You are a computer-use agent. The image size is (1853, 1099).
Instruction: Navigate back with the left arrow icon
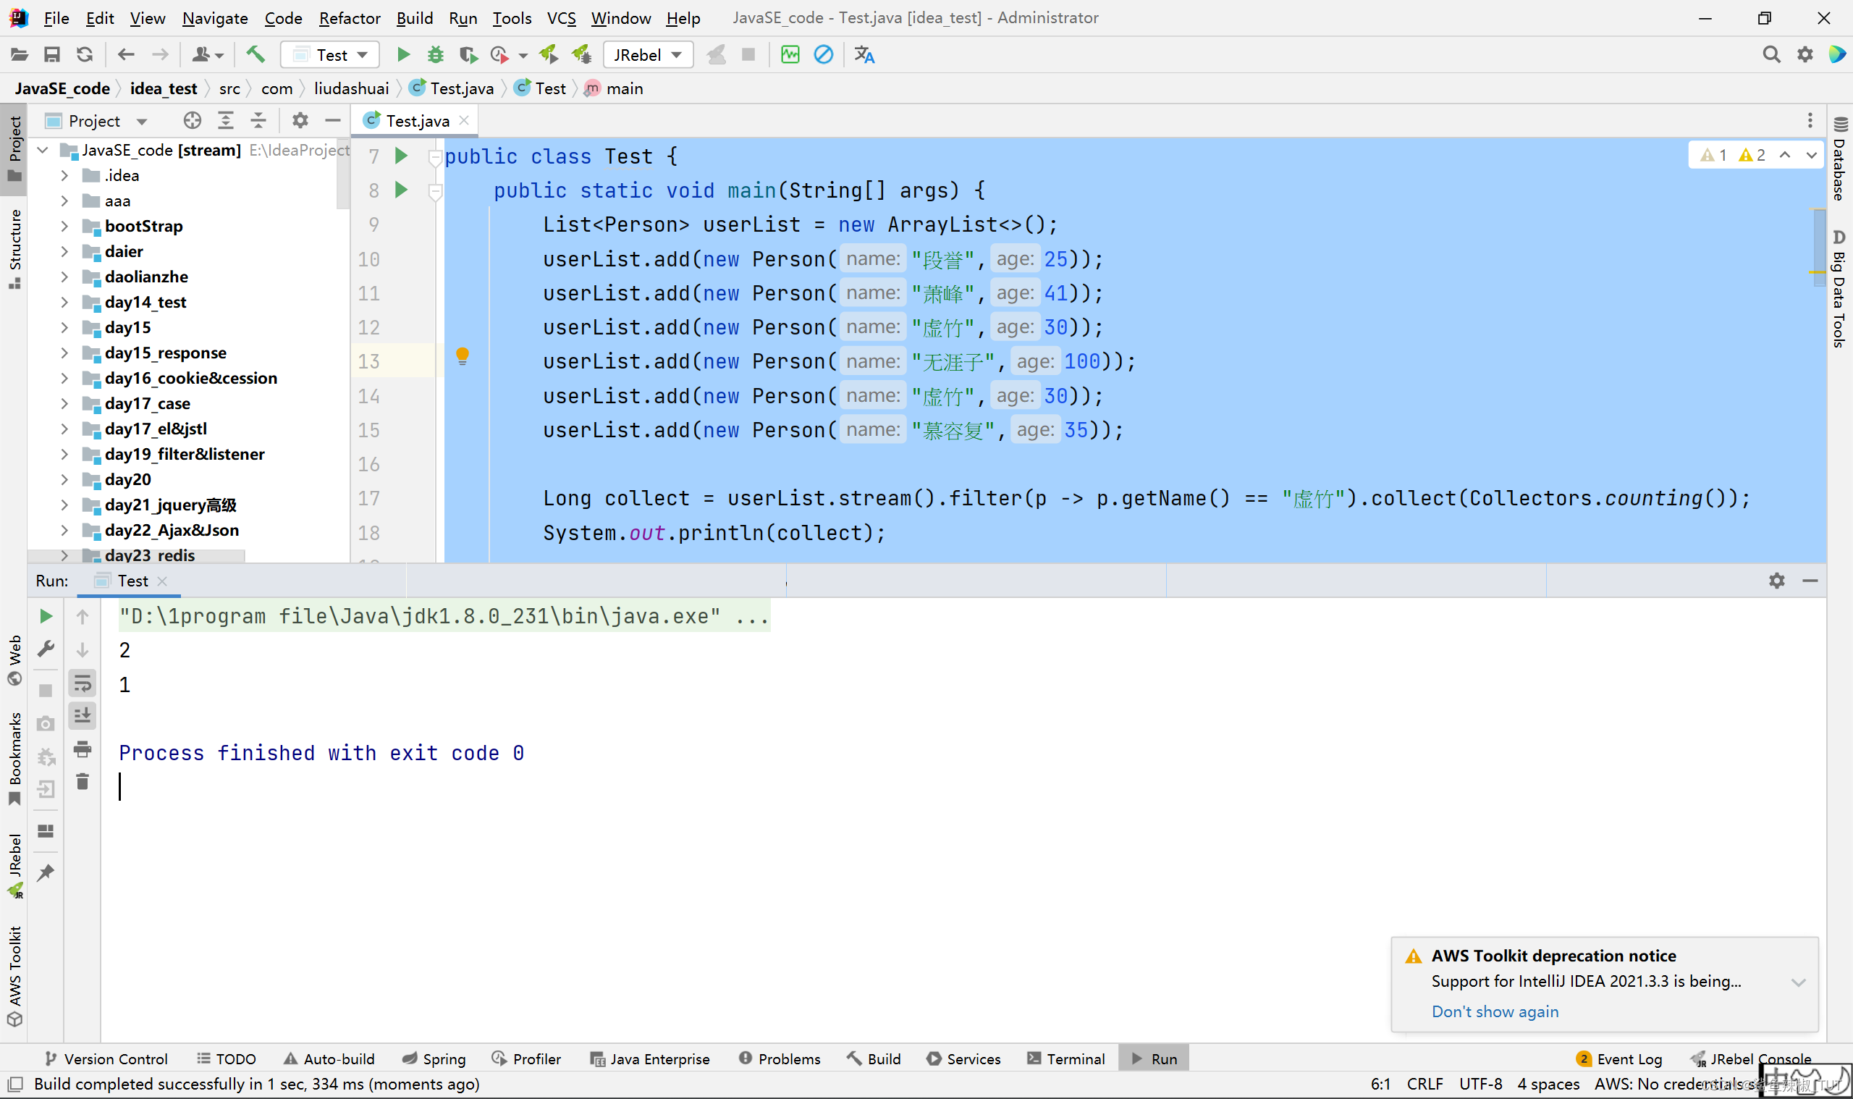[x=127, y=55]
